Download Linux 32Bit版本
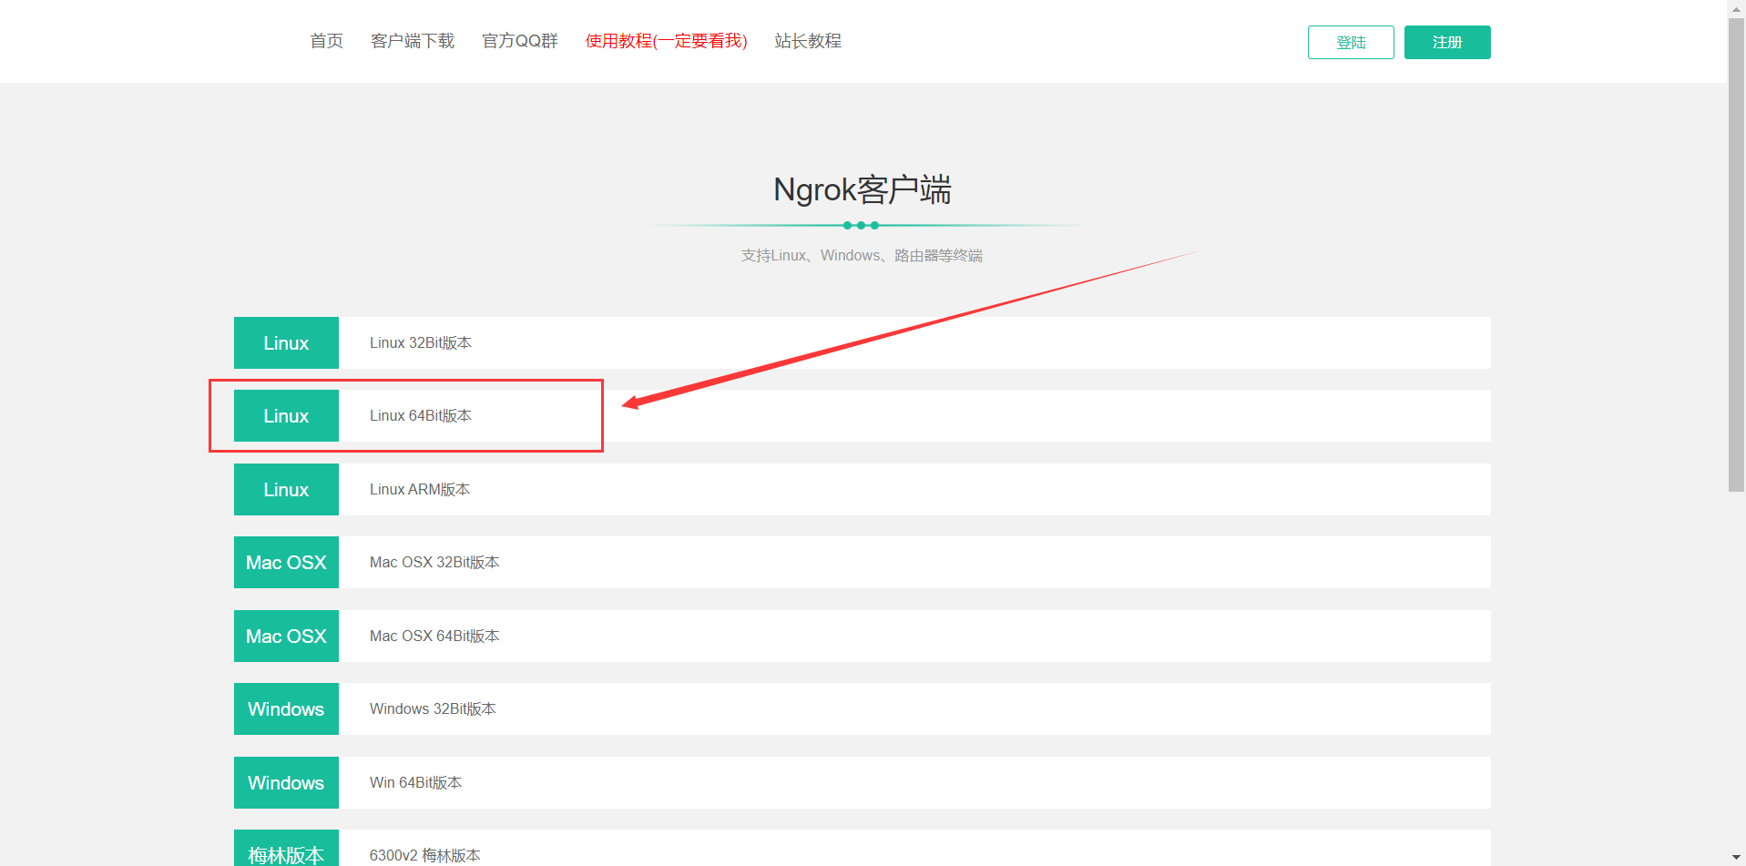Screen dimensions: 1746x866 pos(421,342)
